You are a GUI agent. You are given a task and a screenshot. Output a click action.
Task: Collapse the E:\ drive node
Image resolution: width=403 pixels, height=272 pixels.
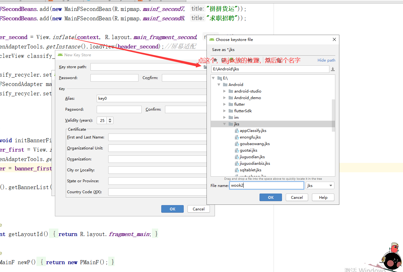coord(213,78)
